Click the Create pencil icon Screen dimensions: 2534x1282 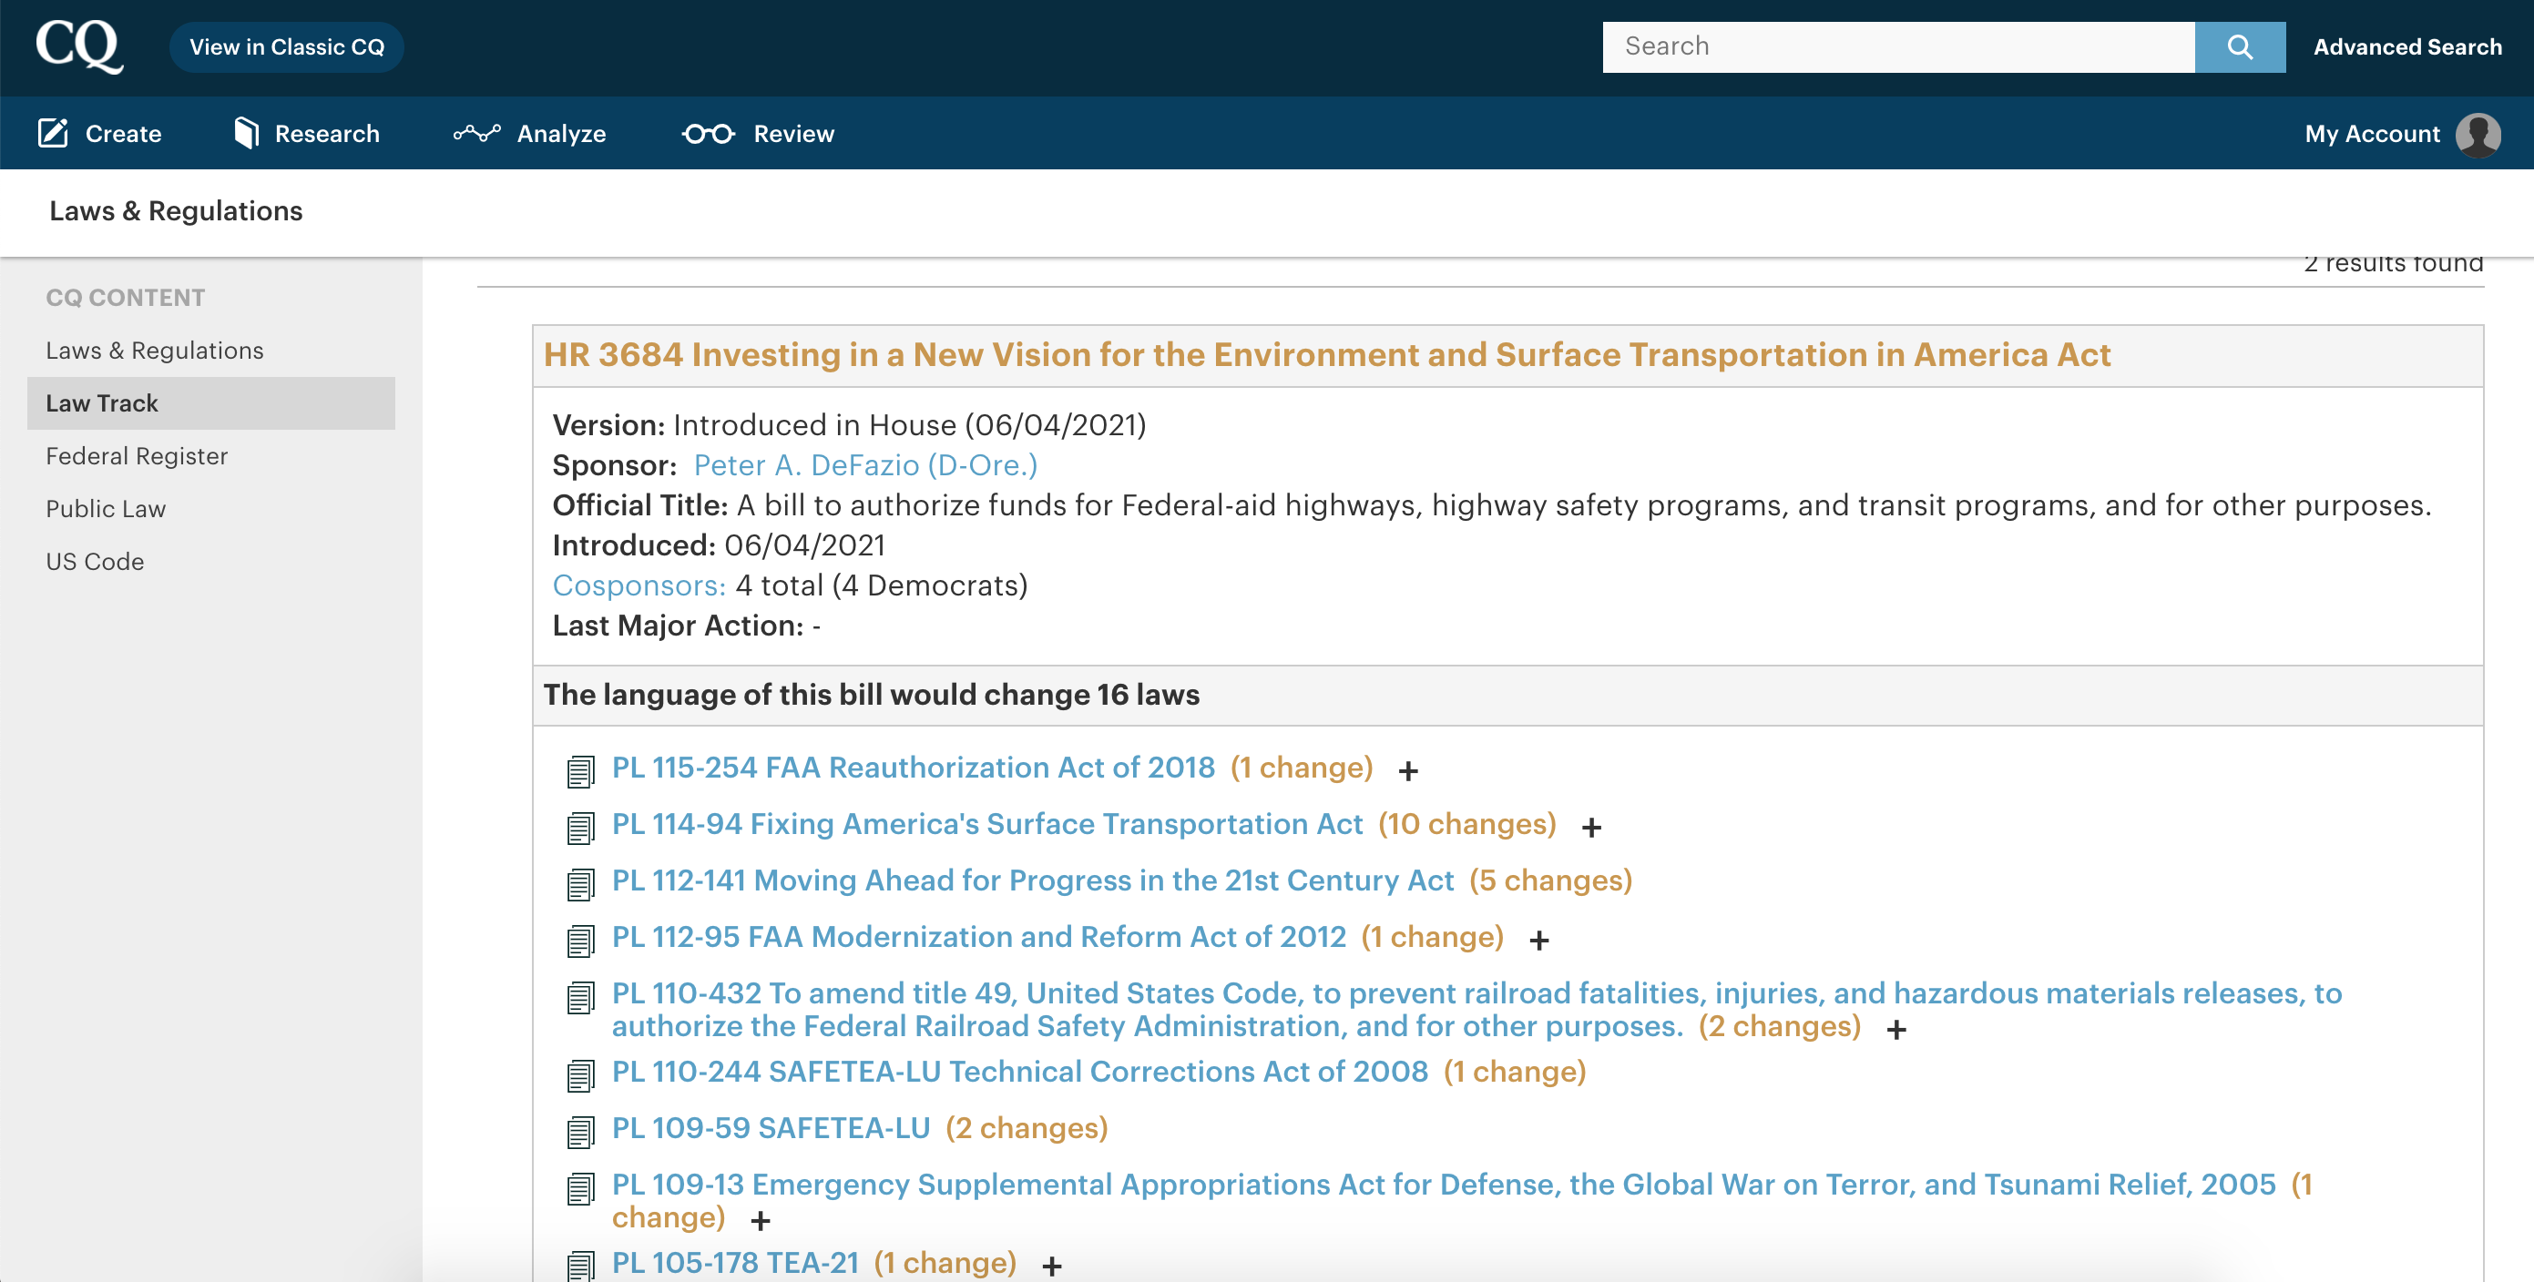point(53,133)
